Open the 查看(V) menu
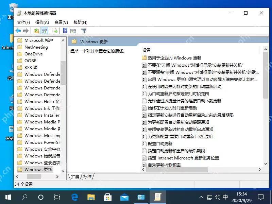 pyautogui.click(x=61, y=22)
